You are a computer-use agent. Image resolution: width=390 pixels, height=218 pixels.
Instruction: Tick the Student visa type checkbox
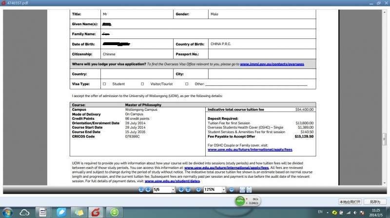pyautogui.click(x=104, y=84)
